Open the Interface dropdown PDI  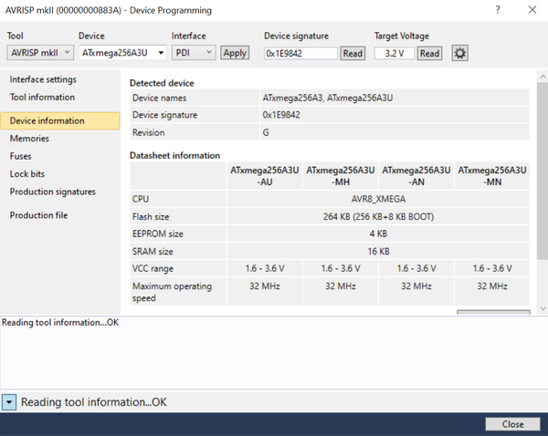(194, 53)
